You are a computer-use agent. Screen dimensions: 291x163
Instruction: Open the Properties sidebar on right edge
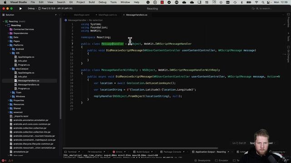[x=288, y=20]
